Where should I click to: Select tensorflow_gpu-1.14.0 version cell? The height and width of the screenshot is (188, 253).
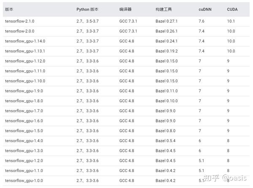click(25, 41)
